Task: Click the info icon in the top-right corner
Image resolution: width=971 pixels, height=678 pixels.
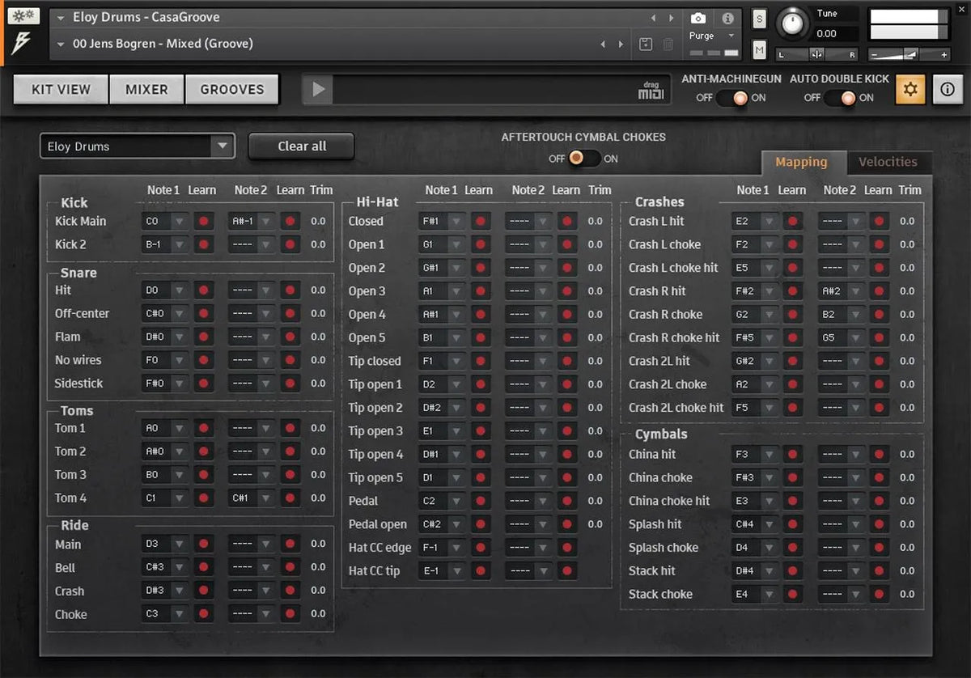Action: [x=948, y=89]
